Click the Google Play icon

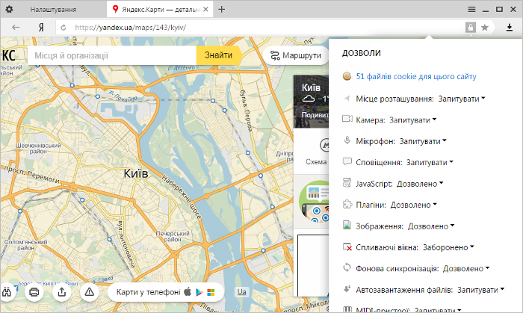tap(199, 292)
